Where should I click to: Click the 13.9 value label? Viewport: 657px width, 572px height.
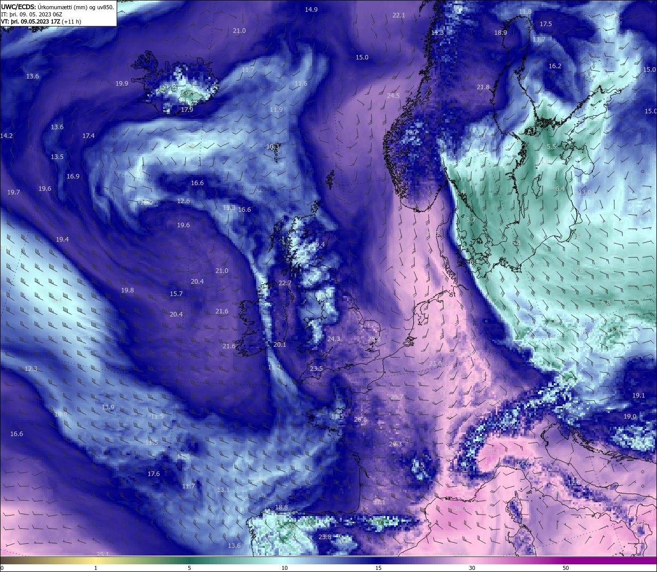click(108, 407)
